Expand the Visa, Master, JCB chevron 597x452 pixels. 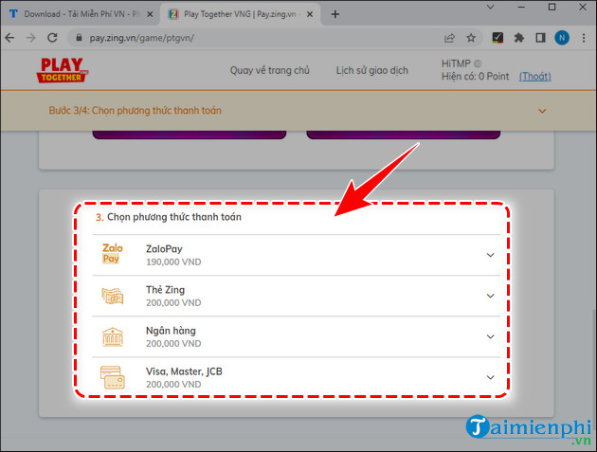(491, 377)
